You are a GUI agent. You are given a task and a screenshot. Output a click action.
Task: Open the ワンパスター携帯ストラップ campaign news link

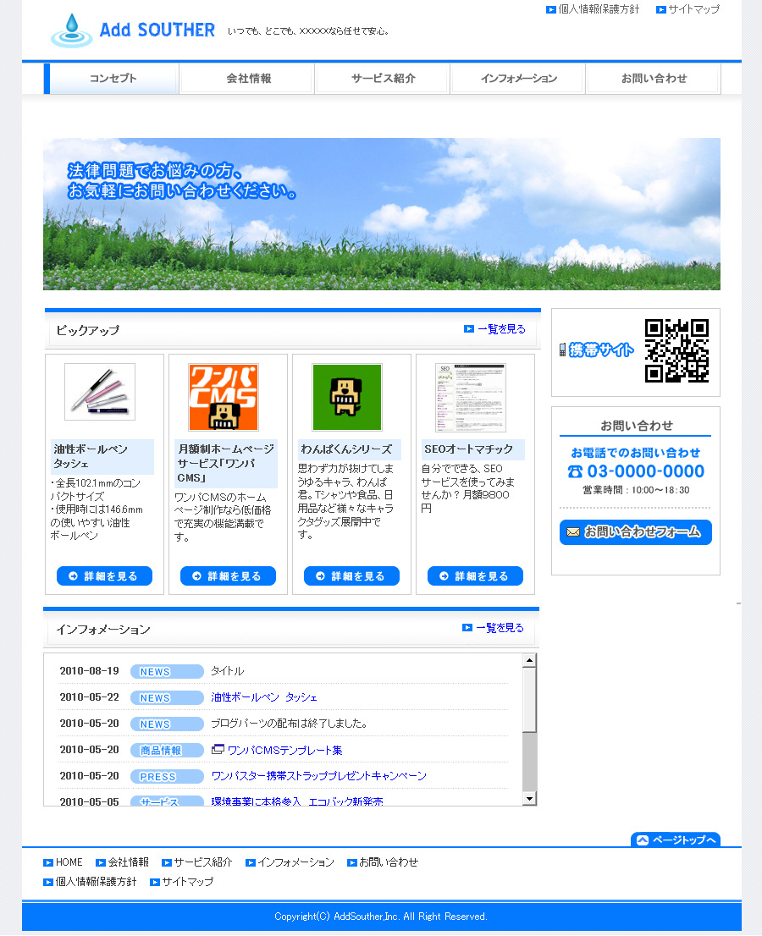pyautogui.click(x=318, y=776)
